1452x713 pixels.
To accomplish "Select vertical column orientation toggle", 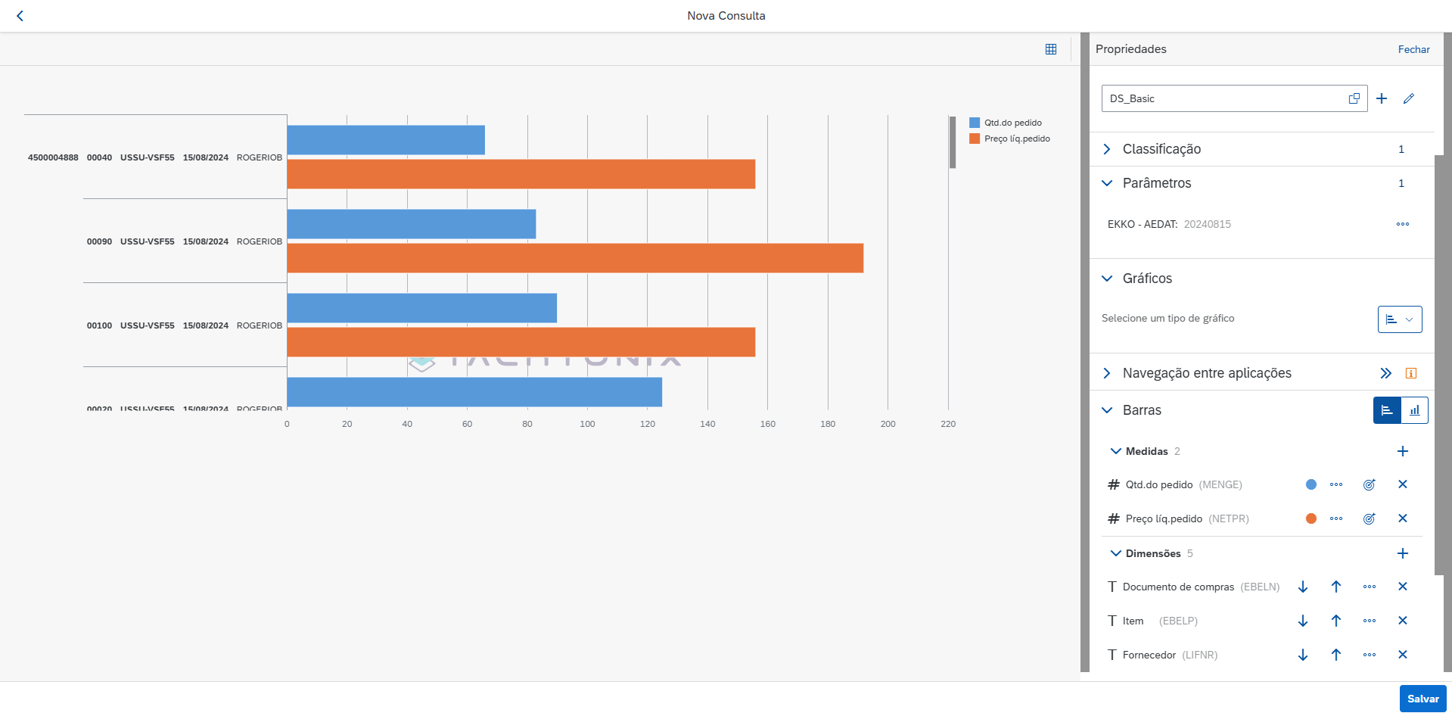I will (x=1414, y=410).
